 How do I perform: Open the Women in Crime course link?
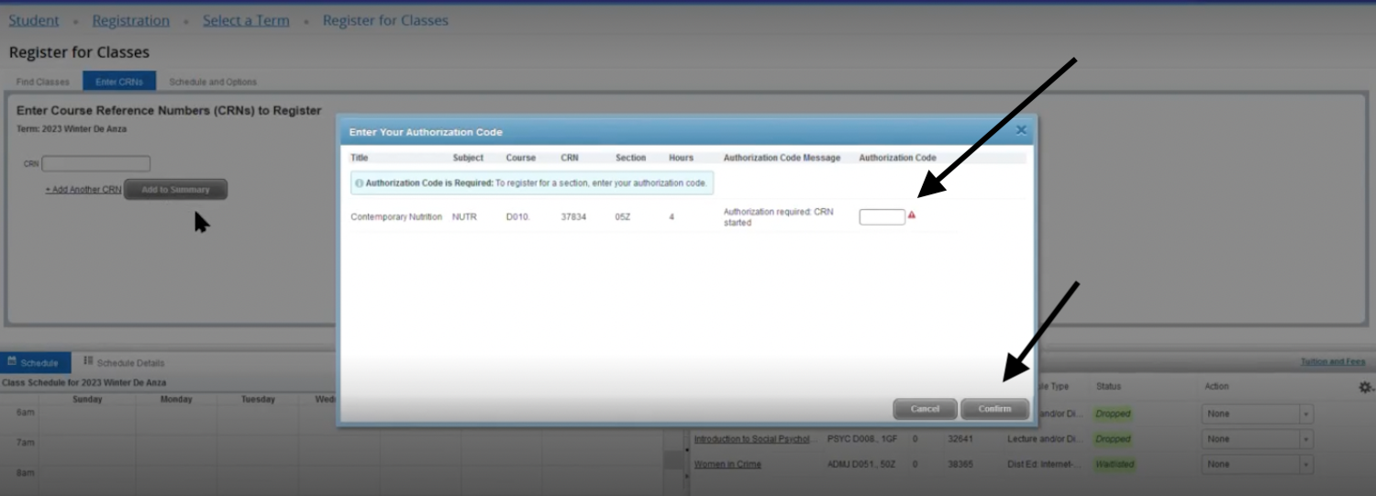pos(727,465)
